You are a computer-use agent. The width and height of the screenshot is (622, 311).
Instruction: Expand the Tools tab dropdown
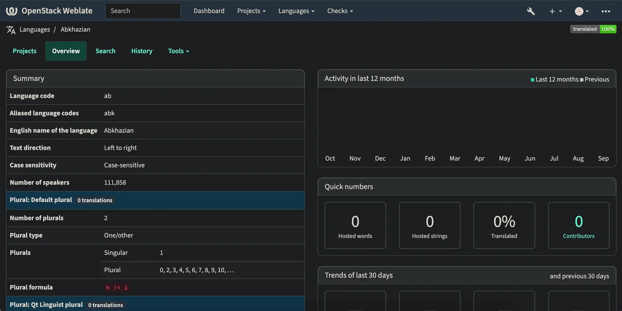click(x=178, y=51)
